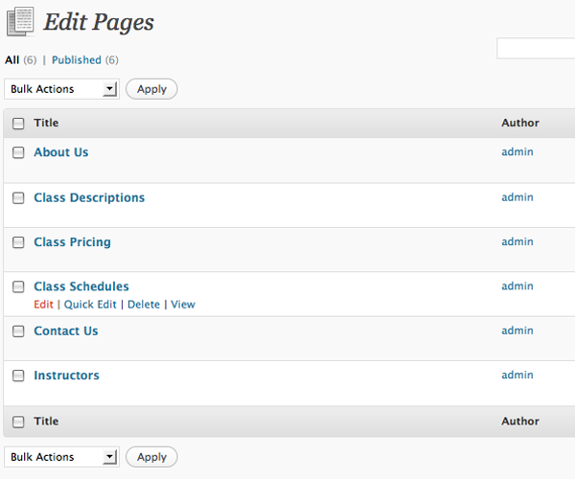Open the Class Descriptions page title
This screenshot has height=479, width=575.
click(x=89, y=198)
